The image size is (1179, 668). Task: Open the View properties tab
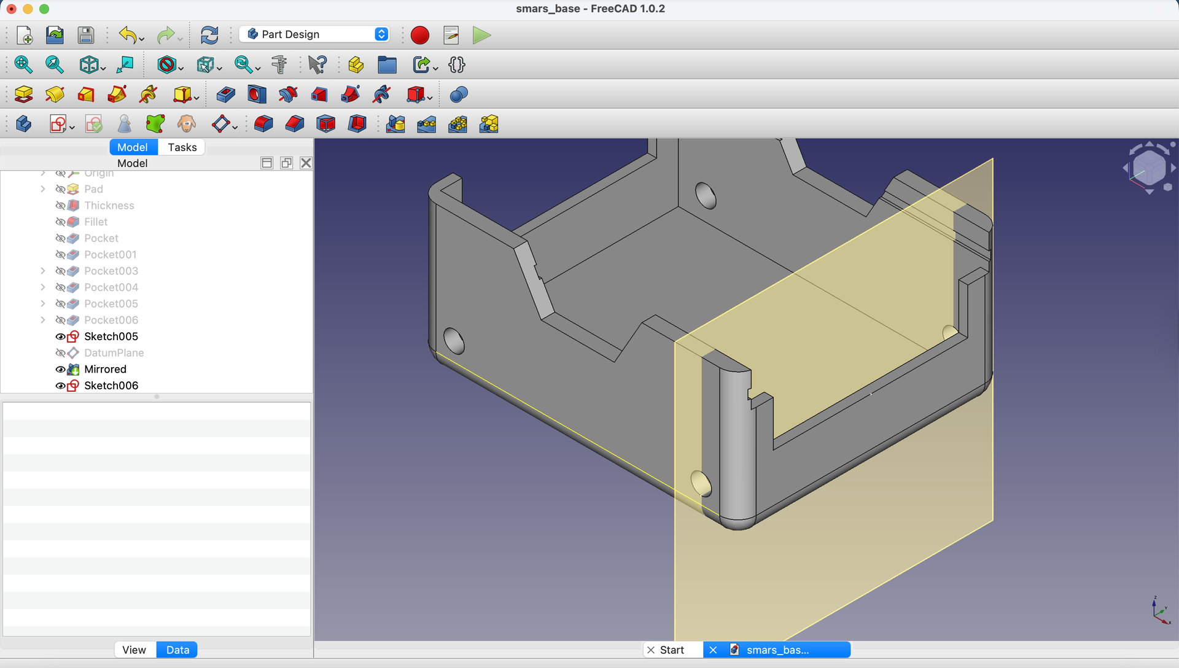134,650
